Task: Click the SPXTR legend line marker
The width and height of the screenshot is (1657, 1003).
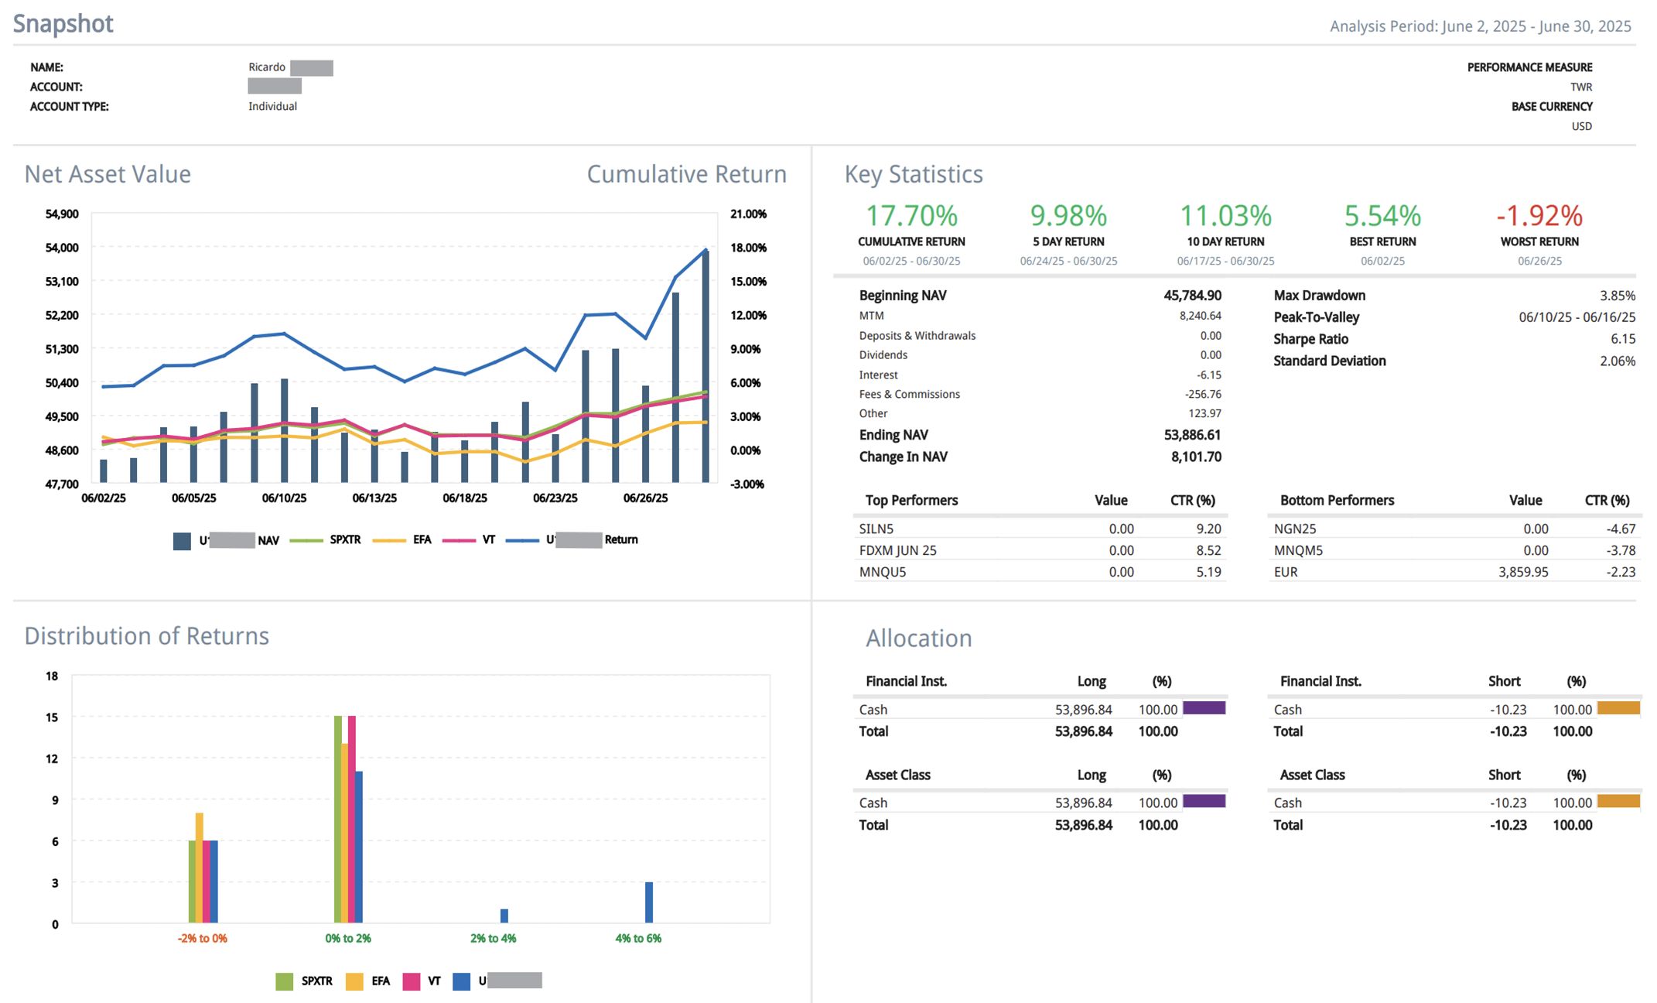Action: [306, 540]
